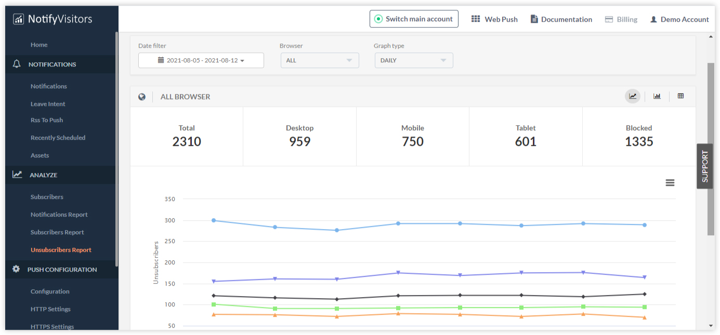
Task: Click the Billing card icon
Action: (x=609, y=19)
